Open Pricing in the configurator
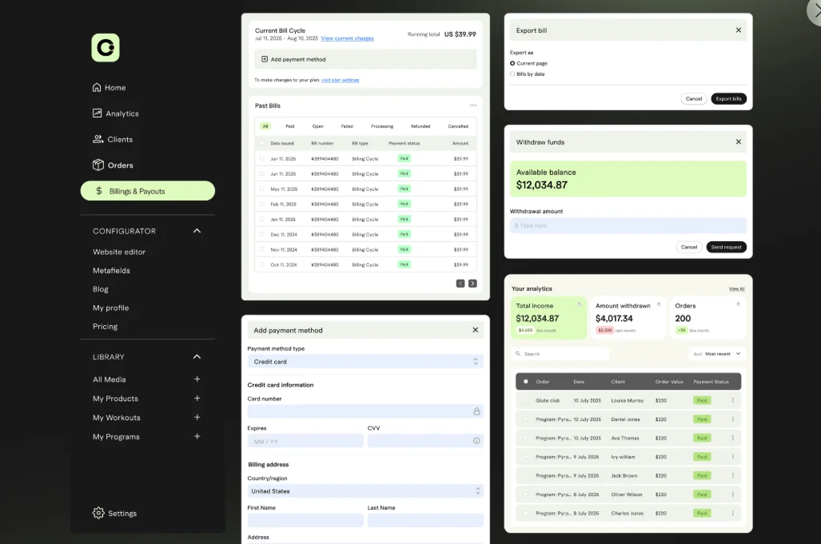The height and width of the screenshot is (544, 821). tap(105, 327)
